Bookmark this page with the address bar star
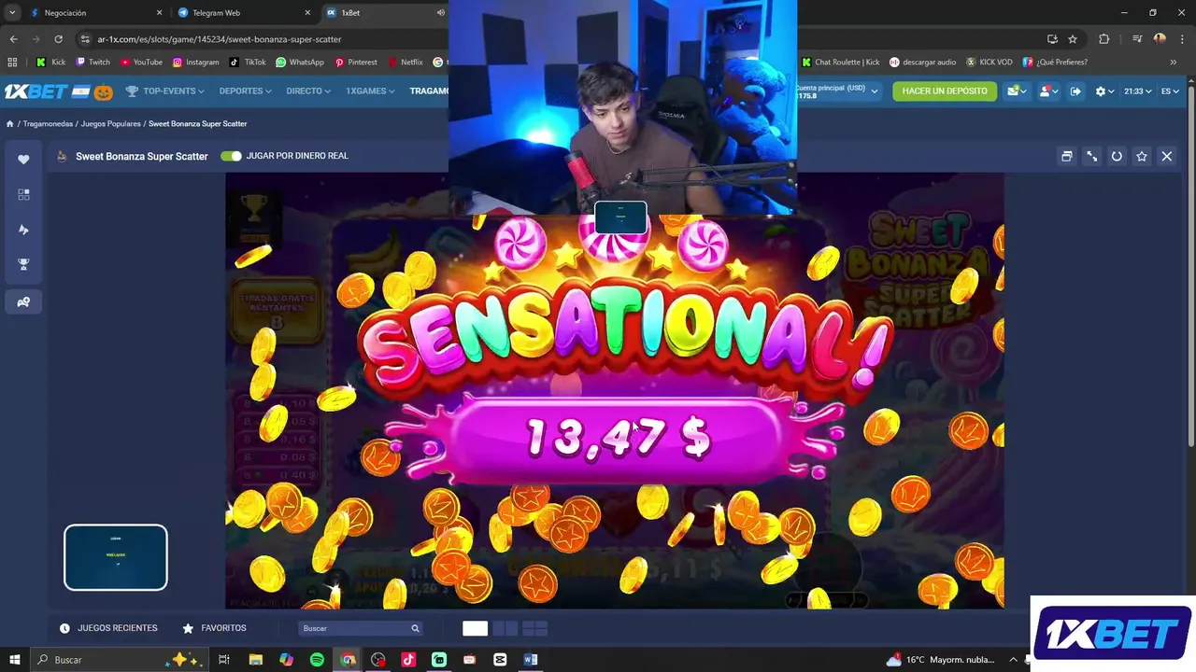1196x672 pixels. [x=1073, y=39]
